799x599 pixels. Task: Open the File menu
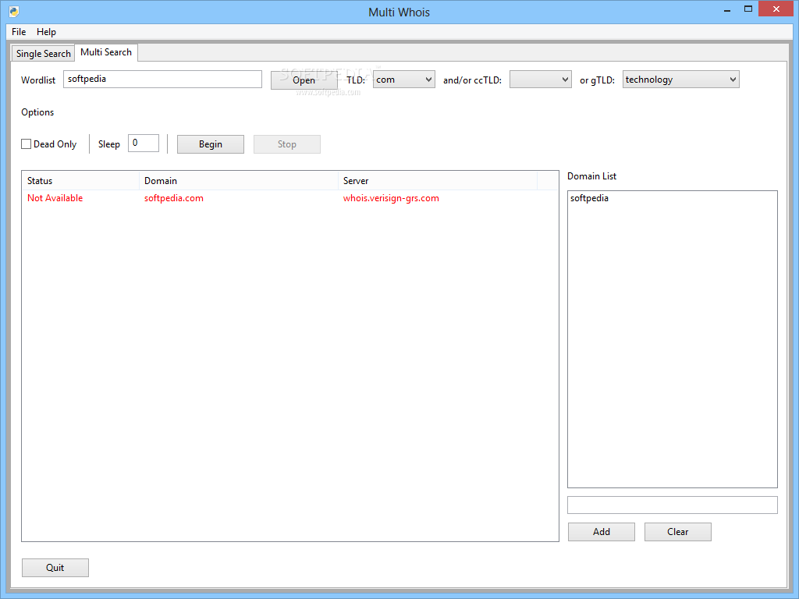point(19,31)
